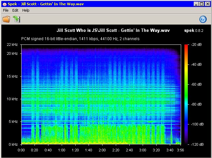212x158 pixels.
Task: Click the 'spek 0.8.2' version label
Action: 194,31
